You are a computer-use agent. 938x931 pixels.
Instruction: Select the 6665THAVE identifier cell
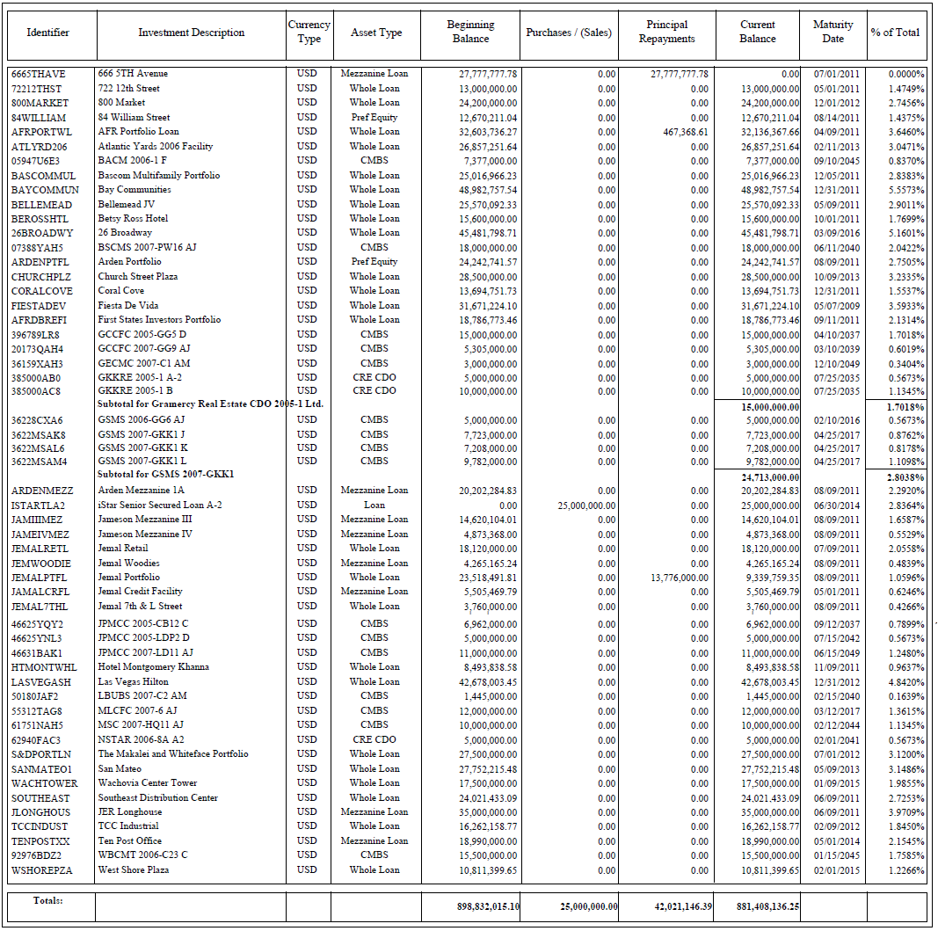[39, 74]
